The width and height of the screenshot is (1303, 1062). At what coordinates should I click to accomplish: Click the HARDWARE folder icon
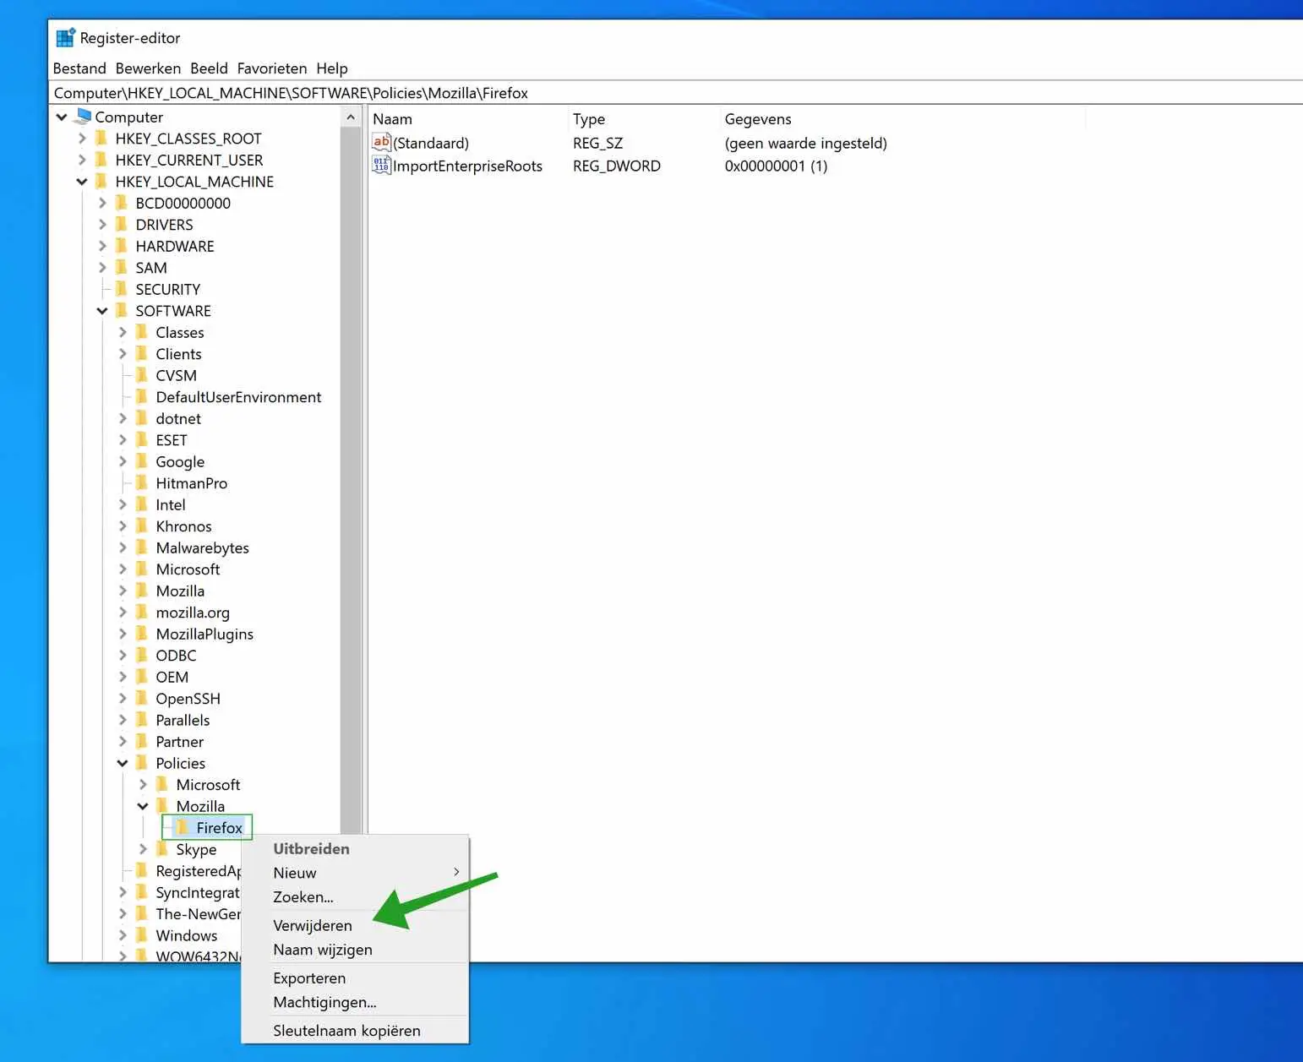tap(122, 246)
